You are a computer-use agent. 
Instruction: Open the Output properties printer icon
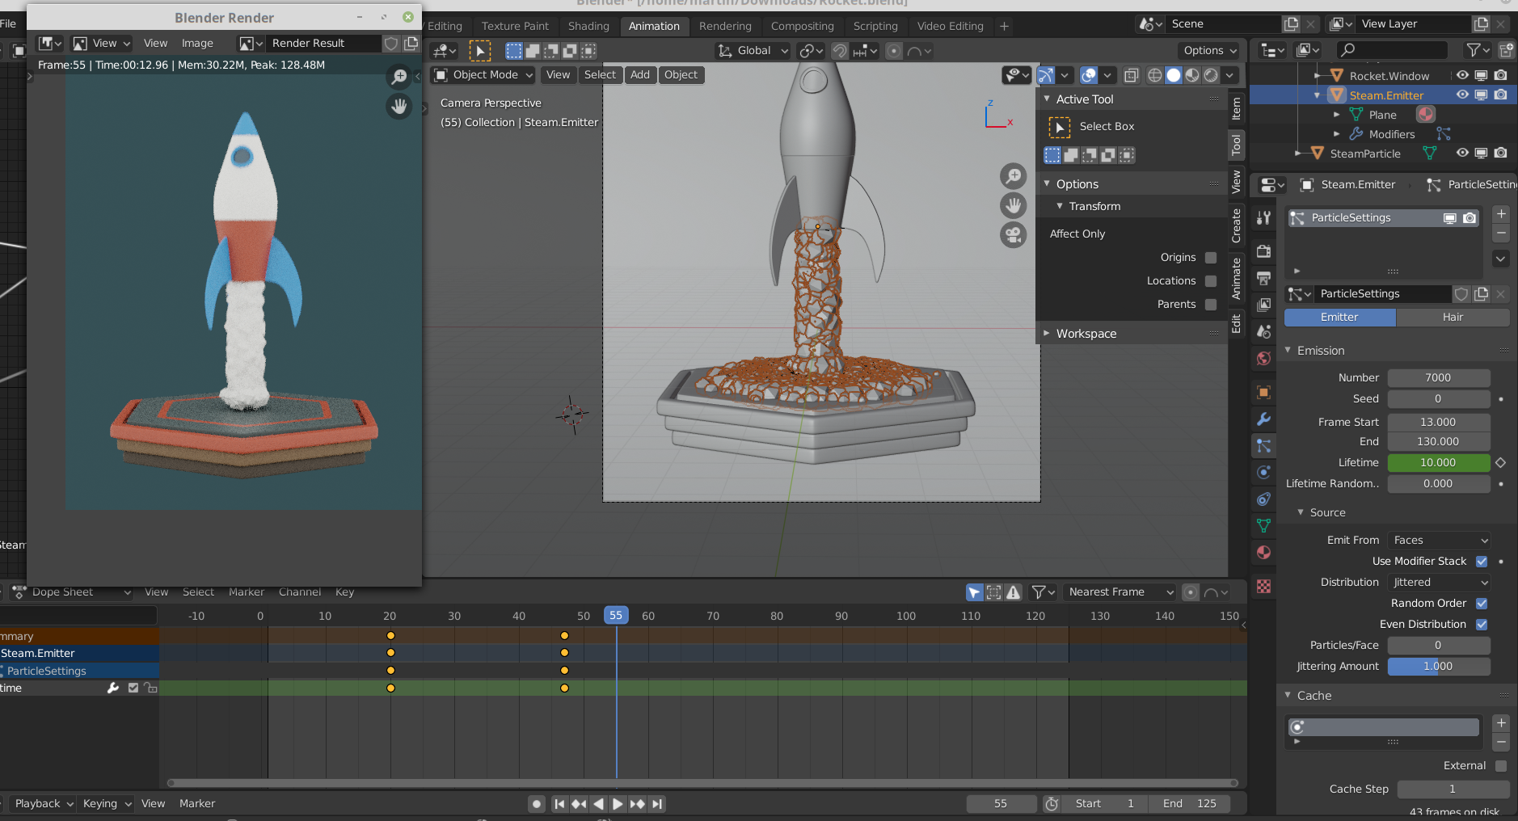(x=1263, y=278)
